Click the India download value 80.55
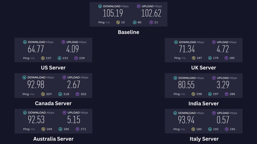This screenshot has width=257, height=144. pos(186,85)
